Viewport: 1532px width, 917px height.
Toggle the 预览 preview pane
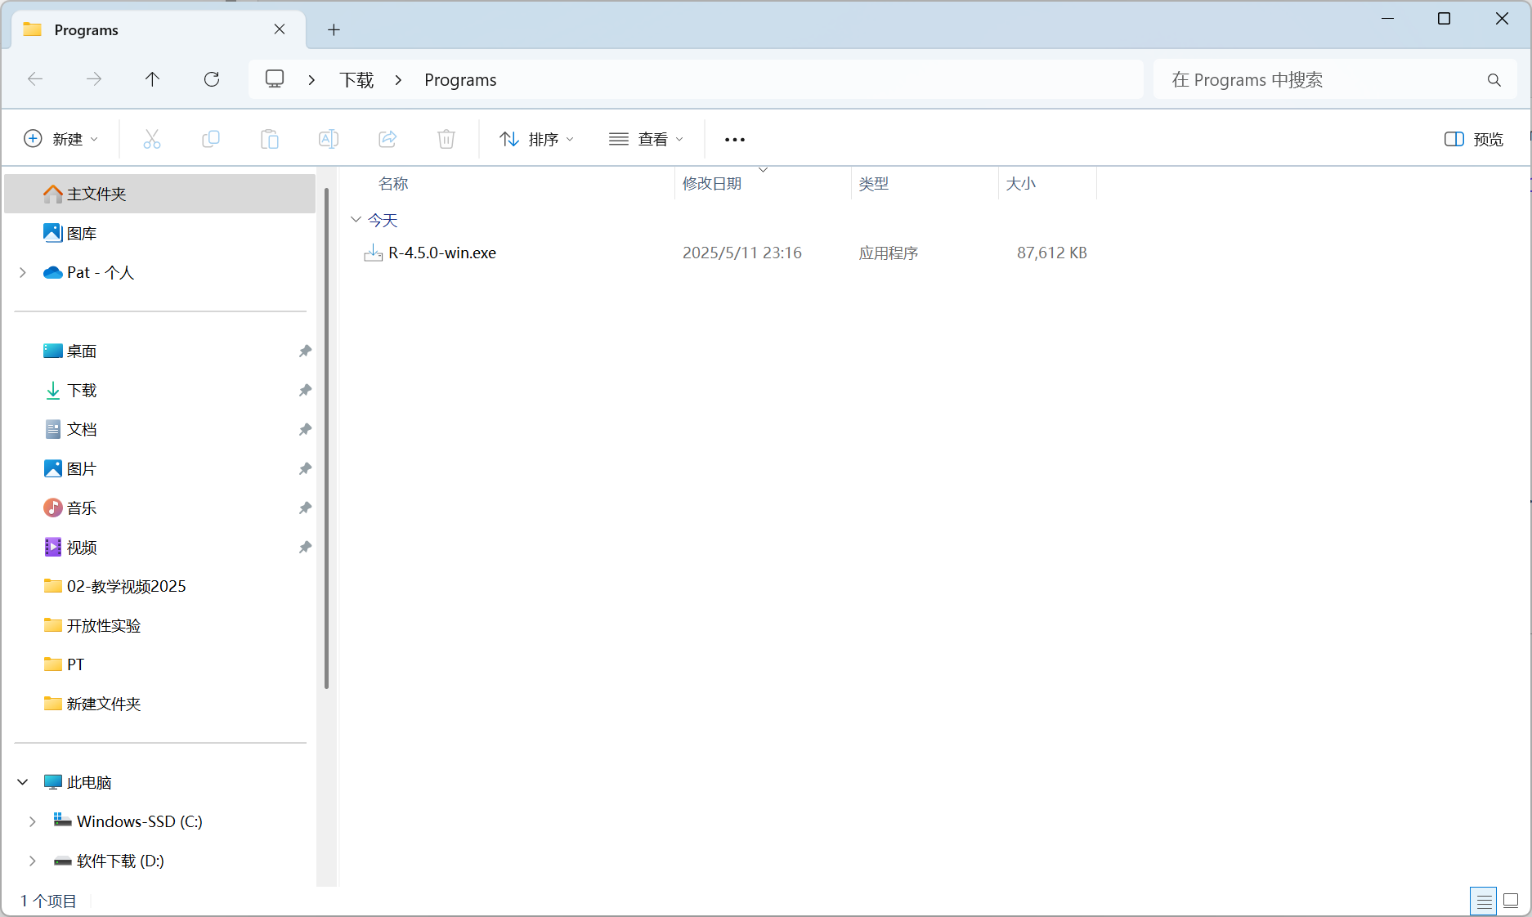pyautogui.click(x=1474, y=139)
